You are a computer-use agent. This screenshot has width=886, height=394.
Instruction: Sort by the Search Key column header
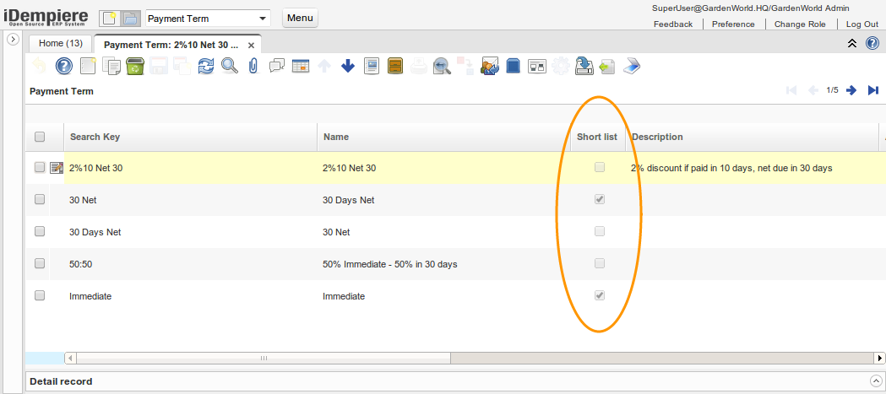tap(95, 137)
